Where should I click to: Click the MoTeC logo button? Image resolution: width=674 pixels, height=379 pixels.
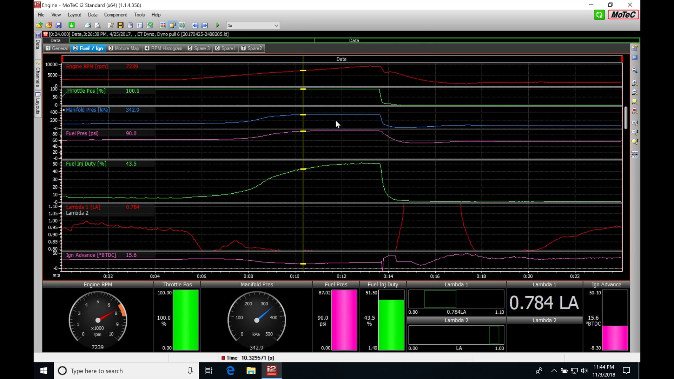pyautogui.click(x=623, y=15)
